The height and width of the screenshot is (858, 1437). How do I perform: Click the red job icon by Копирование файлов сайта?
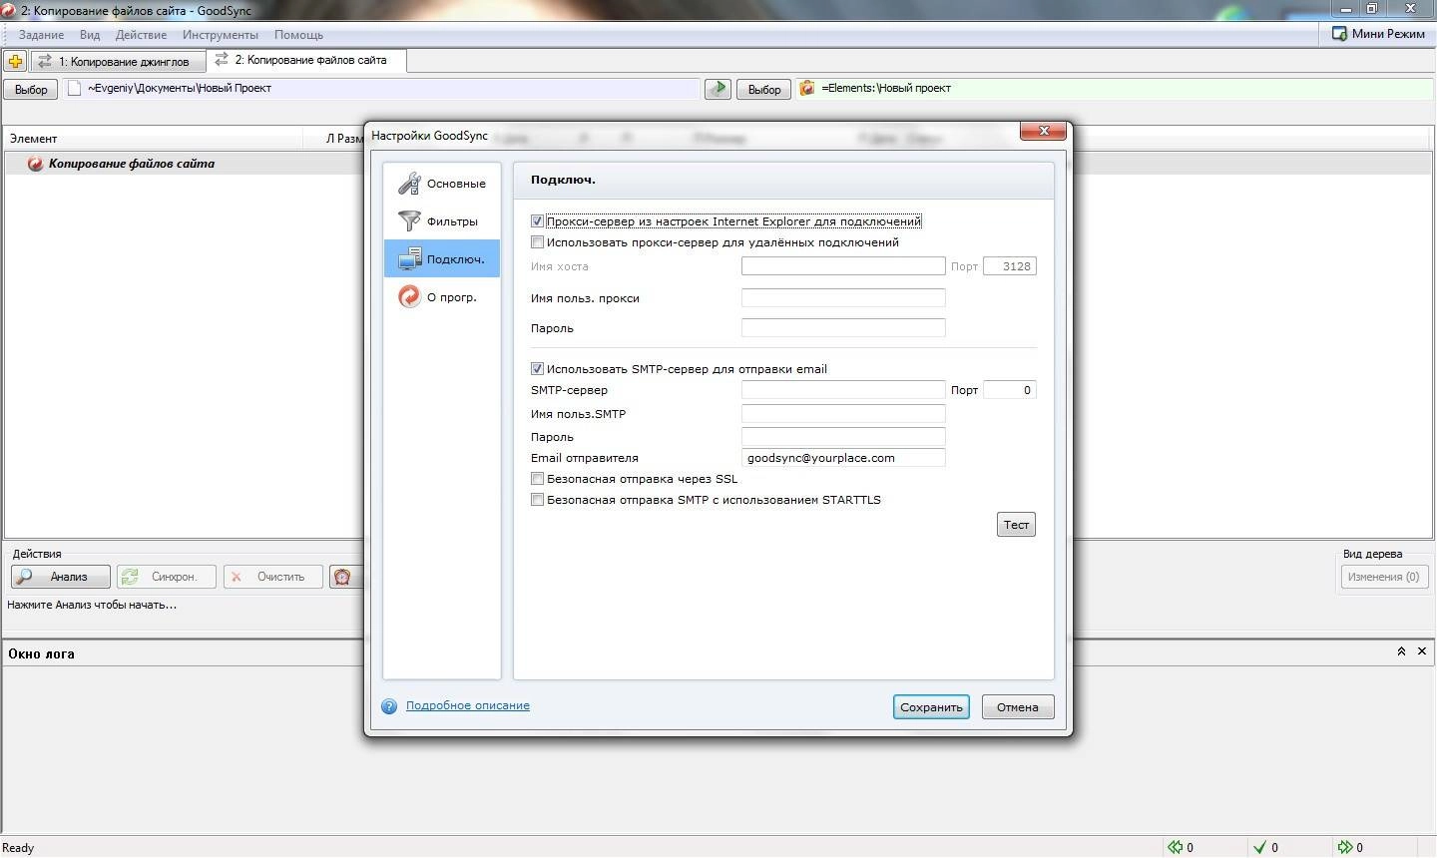pyautogui.click(x=35, y=164)
